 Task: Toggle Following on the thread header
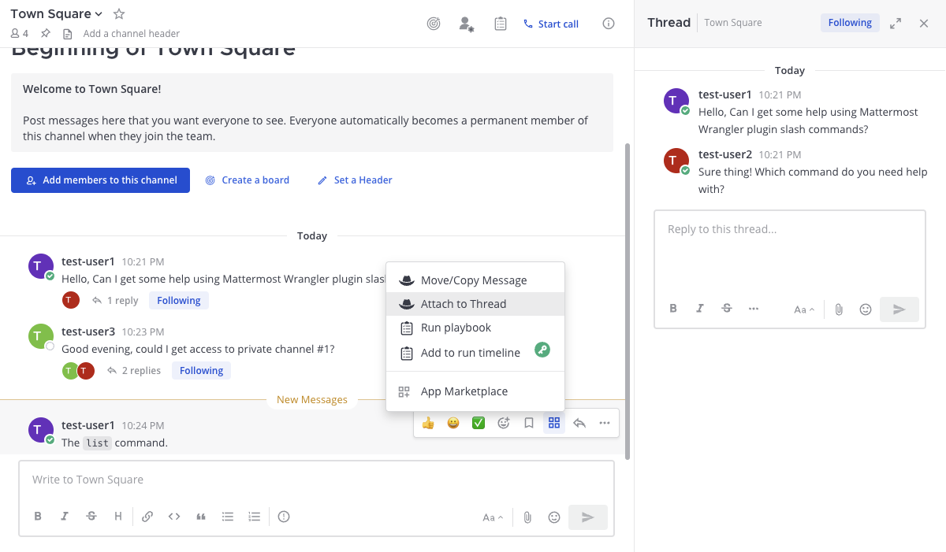pos(850,23)
